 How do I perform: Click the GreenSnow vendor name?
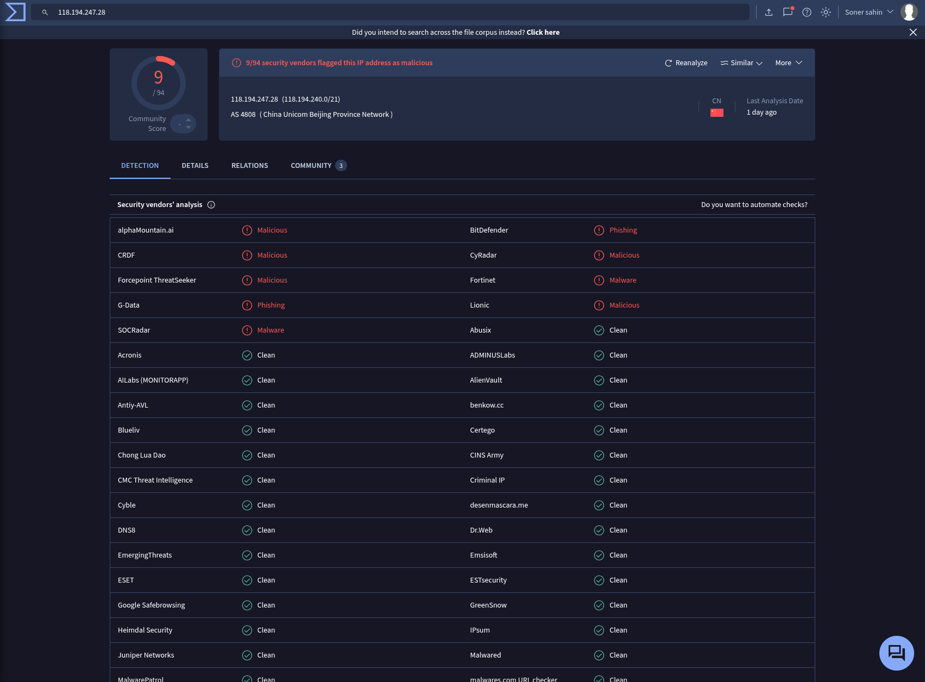tap(488, 605)
